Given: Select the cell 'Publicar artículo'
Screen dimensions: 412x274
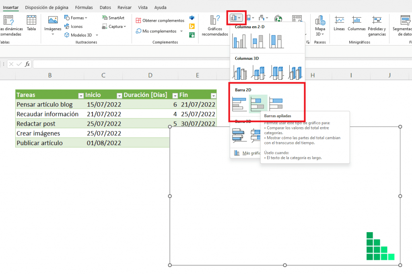Looking at the screenshot, I should point(49,143).
